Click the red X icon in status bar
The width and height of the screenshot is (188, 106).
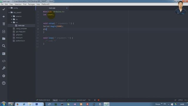click(x=98, y=100)
